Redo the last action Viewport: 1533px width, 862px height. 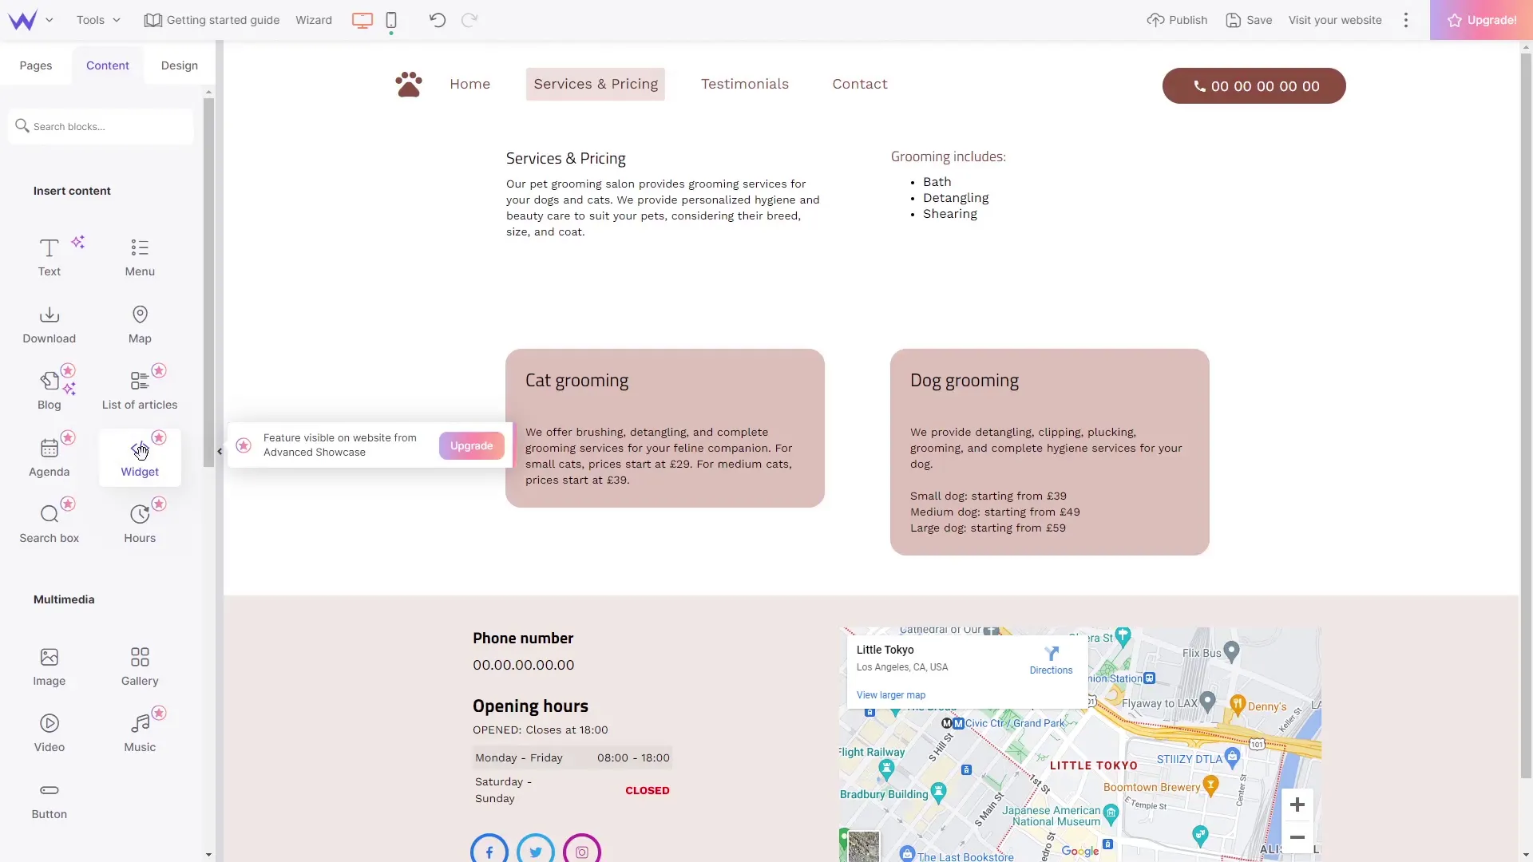(x=469, y=20)
